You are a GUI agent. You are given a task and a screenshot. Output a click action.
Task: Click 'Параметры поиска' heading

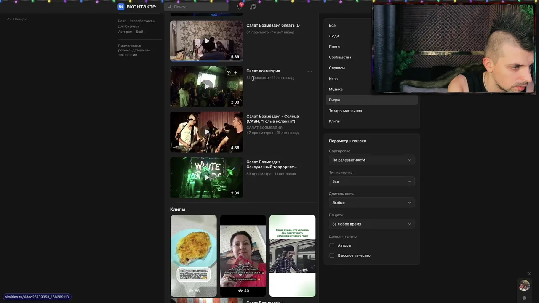pyautogui.click(x=347, y=141)
